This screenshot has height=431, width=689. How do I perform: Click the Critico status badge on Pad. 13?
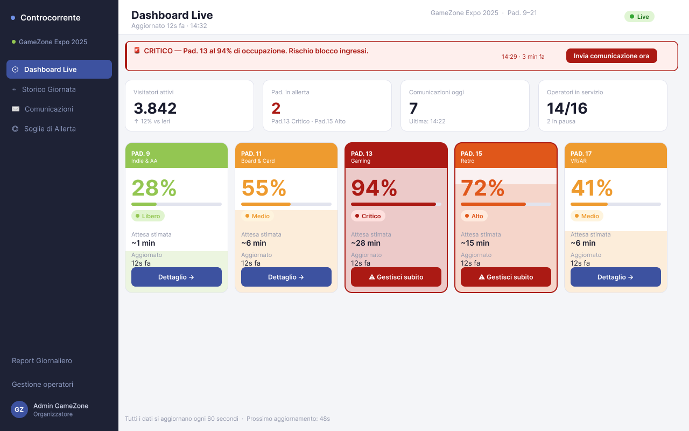tap(368, 216)
